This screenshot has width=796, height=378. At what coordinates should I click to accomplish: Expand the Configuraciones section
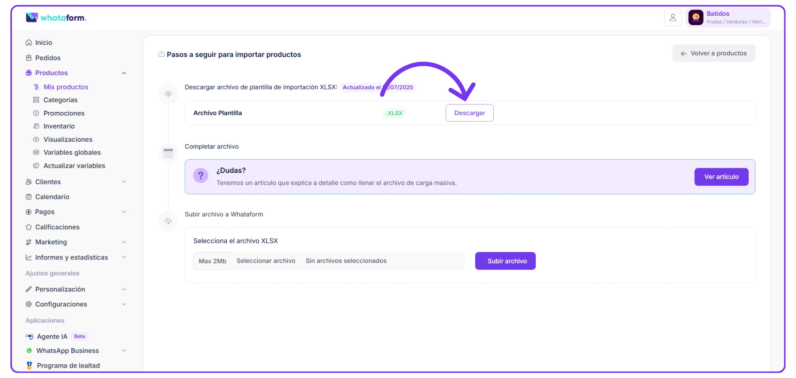point(124,304)
